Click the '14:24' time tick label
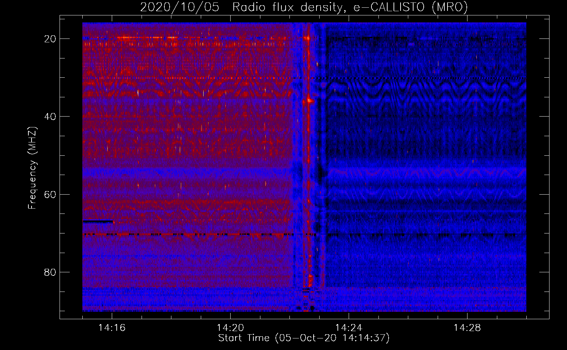This screenshot has height=350, width=567. 349,328
